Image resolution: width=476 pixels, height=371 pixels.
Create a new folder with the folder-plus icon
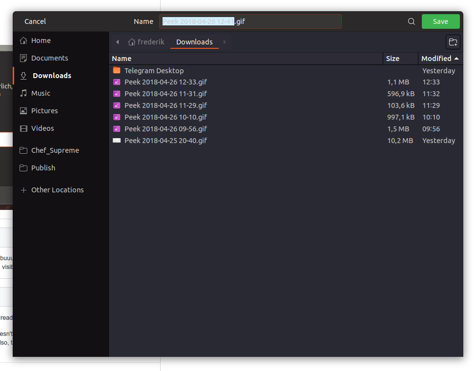[453, 42]
